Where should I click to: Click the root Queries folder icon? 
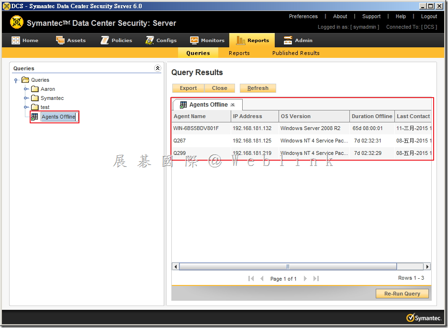point(25,80)
